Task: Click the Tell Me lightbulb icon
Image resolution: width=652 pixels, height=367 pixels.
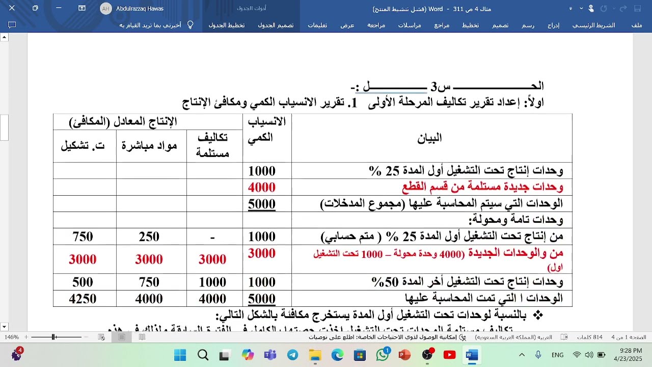Action: pyautogui.click(x=191, y=25)
